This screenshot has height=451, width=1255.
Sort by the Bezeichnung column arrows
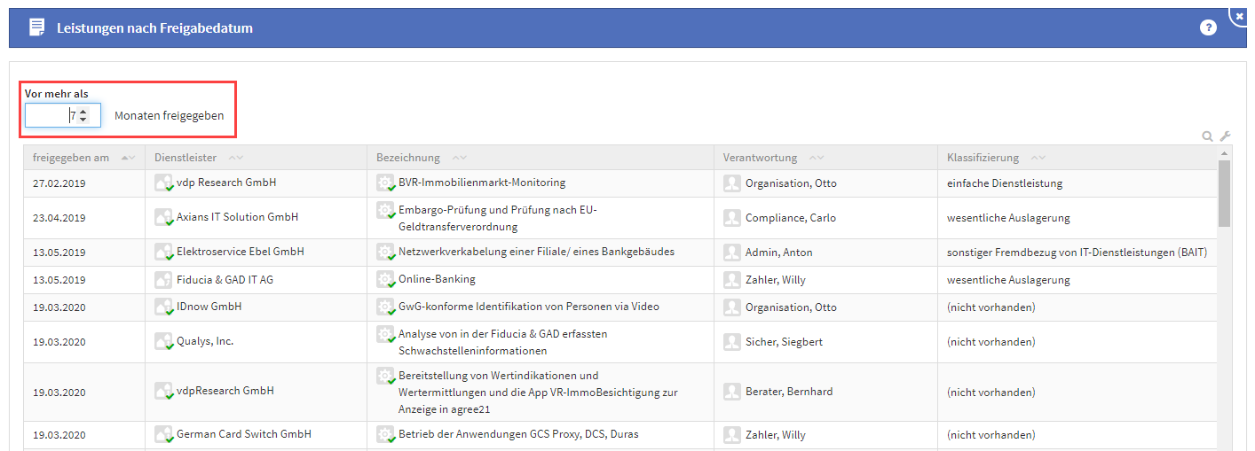(x=459, y=158)
